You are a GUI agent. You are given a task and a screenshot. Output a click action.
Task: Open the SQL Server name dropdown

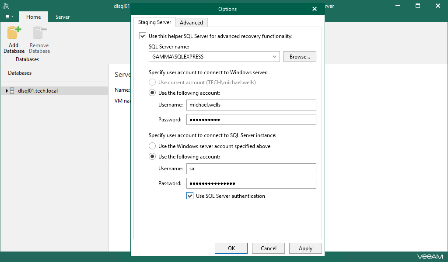pyautogui.click(x=274, y=56)
